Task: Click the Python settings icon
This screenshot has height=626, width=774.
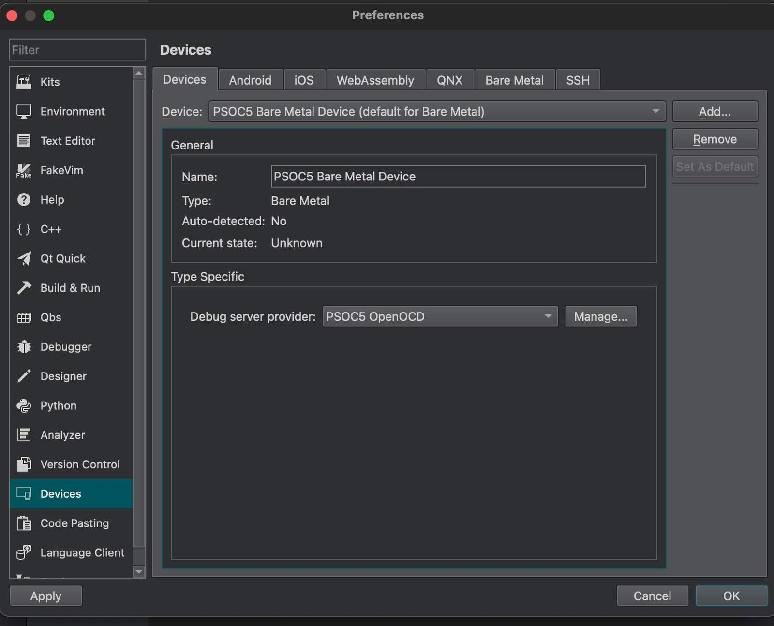Action: [23, 405]
